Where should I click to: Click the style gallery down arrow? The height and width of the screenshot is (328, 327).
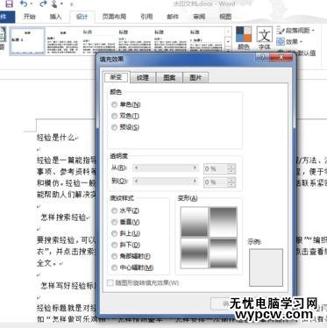(228, 41)
